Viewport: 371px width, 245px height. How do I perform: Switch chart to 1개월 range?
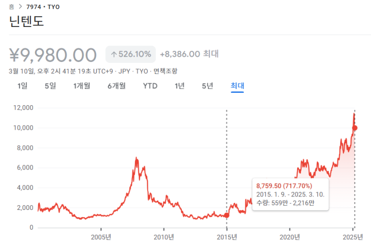click(x=82, y=86)
